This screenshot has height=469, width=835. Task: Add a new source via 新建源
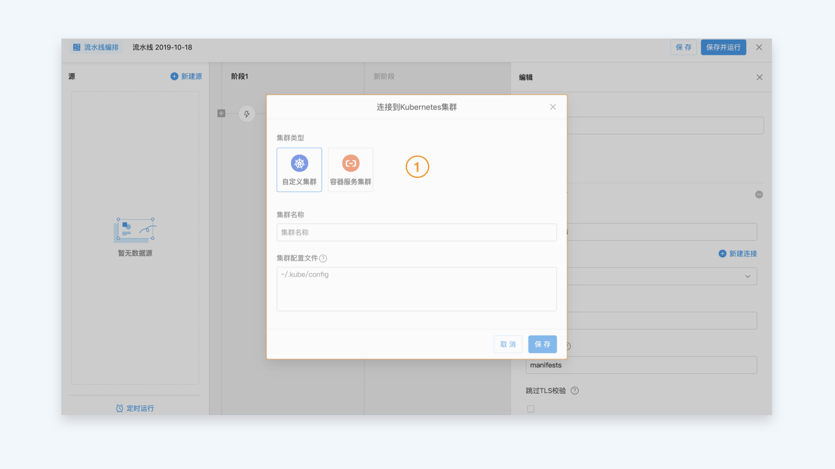(186, 76)
